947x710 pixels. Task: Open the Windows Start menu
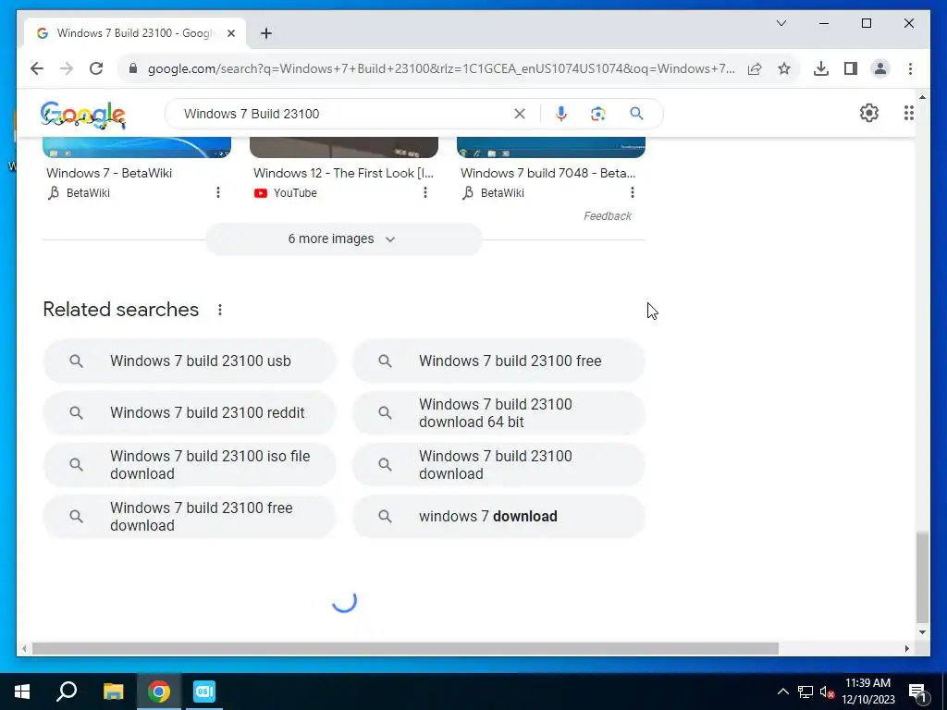point(22,692)
